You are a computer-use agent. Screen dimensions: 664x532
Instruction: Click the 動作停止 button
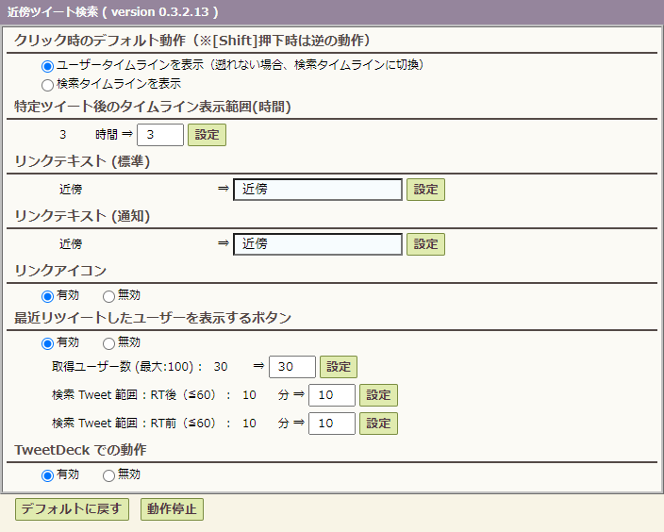tap(172, 509)
